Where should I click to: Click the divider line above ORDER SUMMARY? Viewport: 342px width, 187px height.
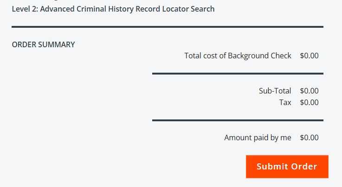(x=167, y=27)
